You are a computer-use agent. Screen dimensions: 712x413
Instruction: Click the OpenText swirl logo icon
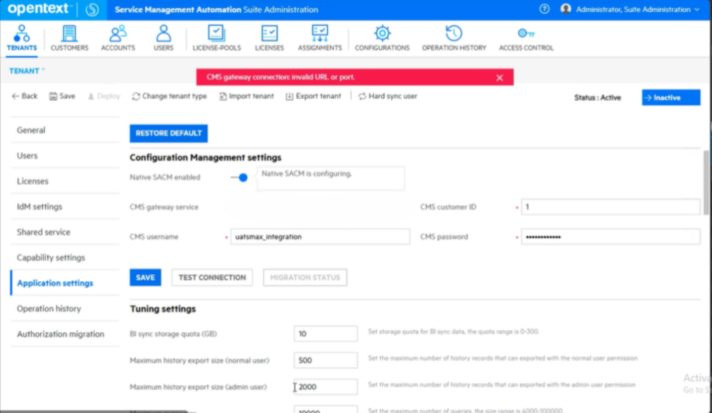pyautogui.click(x=92, y=10)
